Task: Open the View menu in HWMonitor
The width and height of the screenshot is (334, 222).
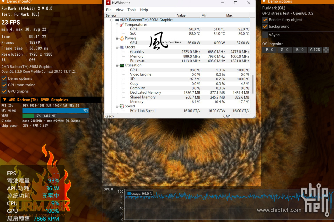Action: [x=119, y=10]
